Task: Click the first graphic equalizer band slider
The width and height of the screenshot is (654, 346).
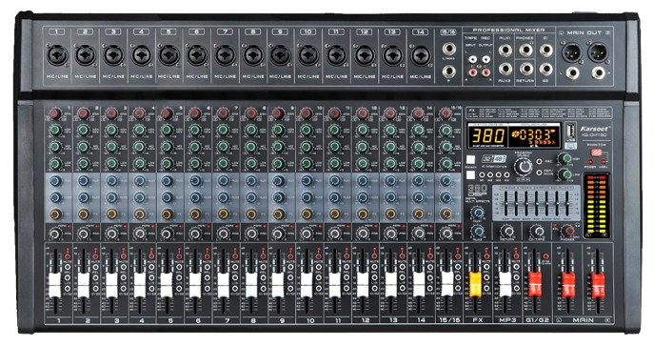Action: [505, 205]
